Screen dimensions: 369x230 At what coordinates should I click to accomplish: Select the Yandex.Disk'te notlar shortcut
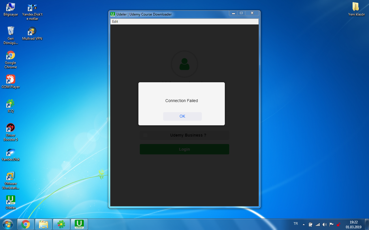click(32, 12)
